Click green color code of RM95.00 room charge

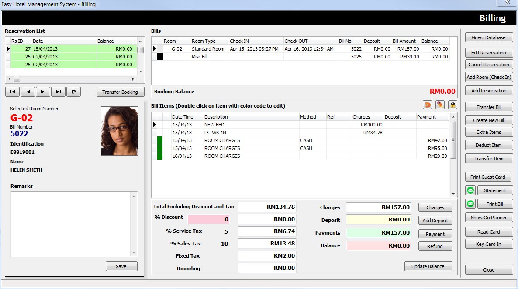pos(160,148)
